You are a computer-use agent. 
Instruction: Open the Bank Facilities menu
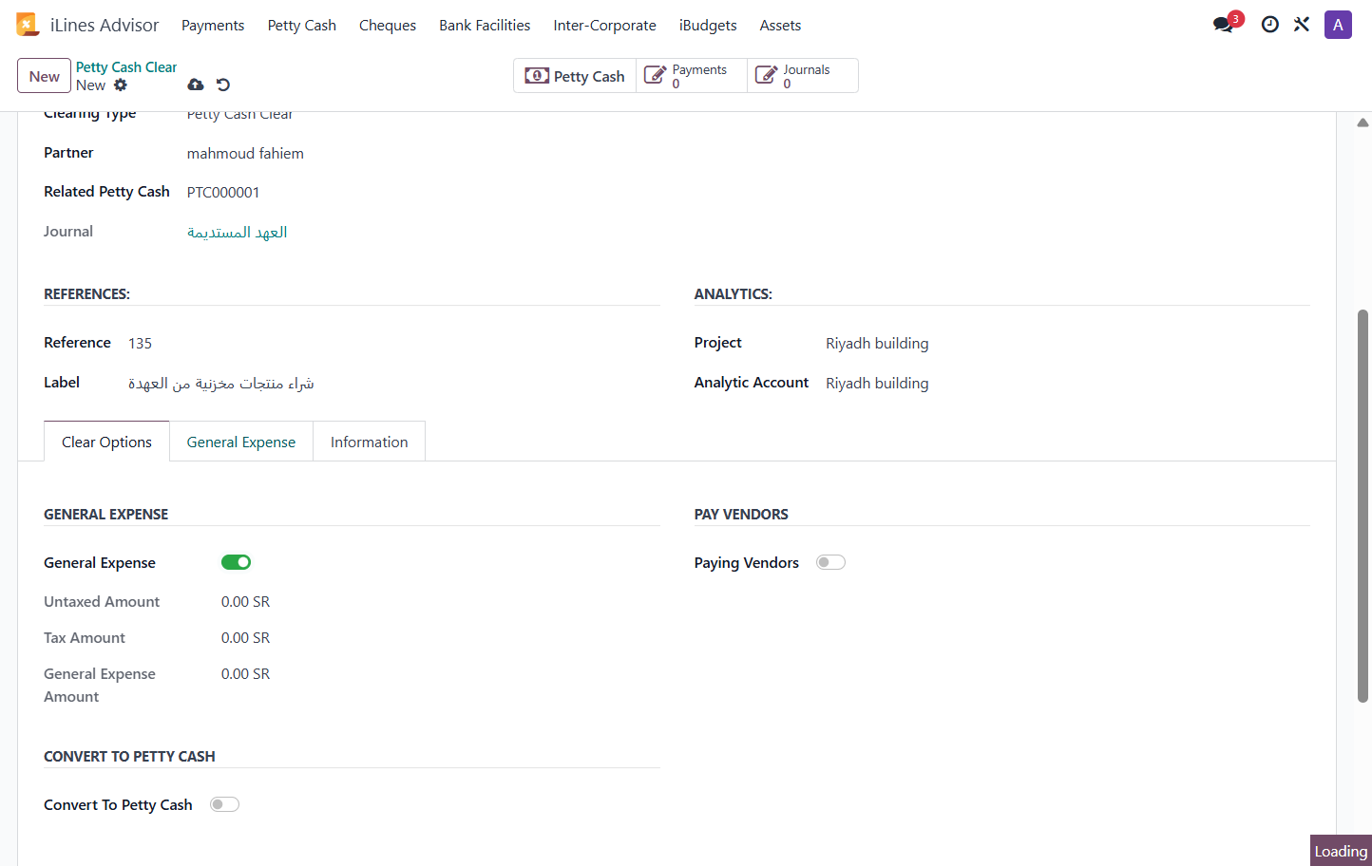pos(485,26)
